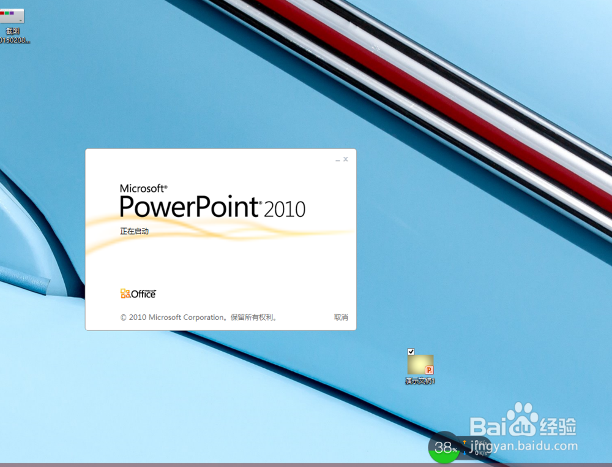Click the 演示文稿1 file name label
612x467 pixels.
coord(420,381)
